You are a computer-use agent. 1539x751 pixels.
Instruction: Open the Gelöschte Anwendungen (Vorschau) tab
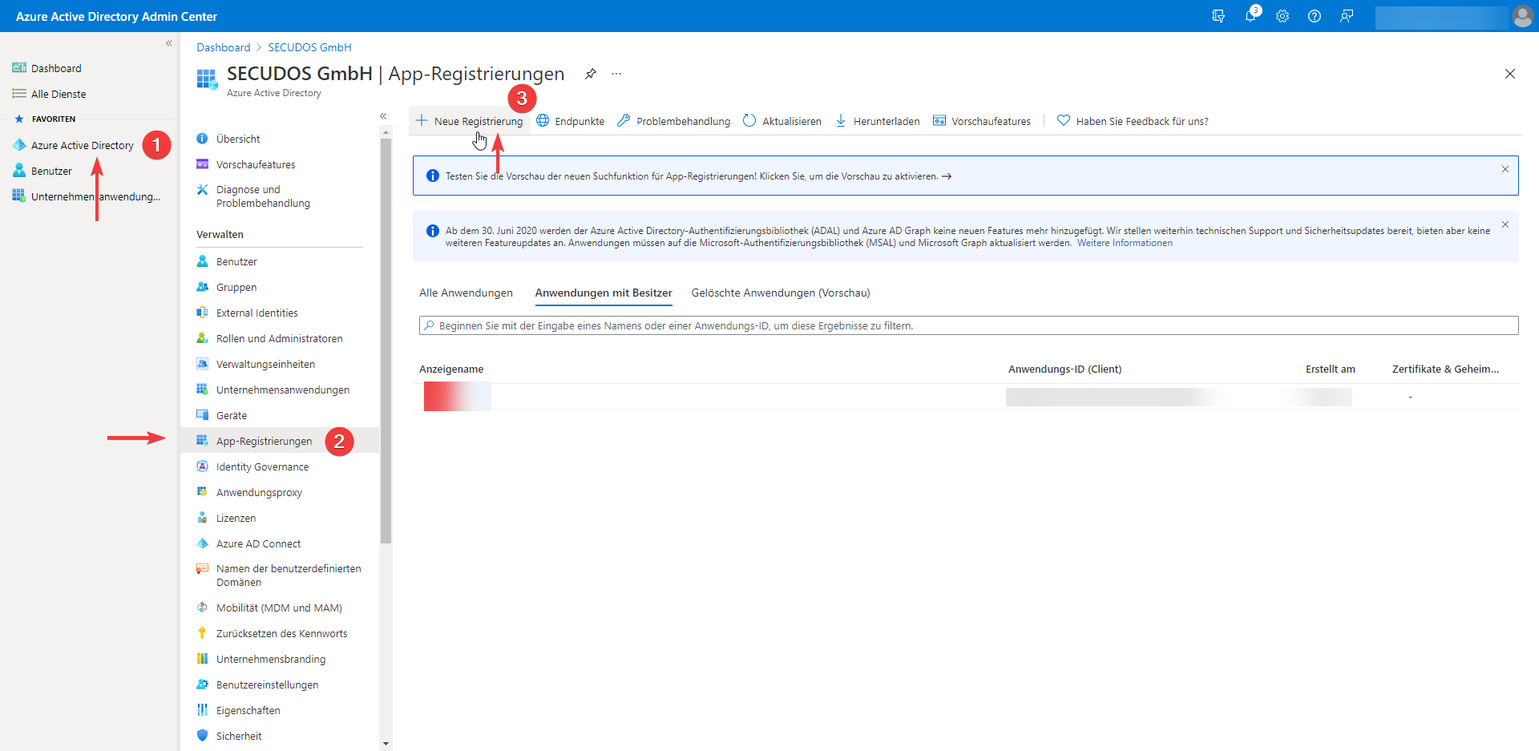(780, 293)
